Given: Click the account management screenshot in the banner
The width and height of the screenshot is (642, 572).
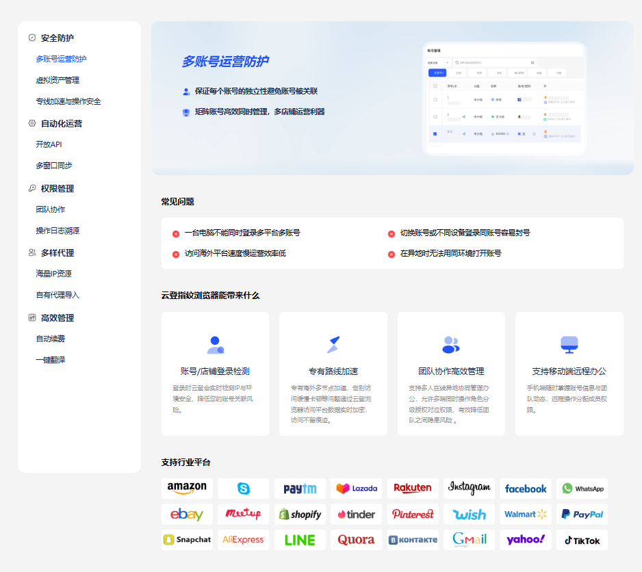Looking at the screenshot, I should [504, 99].
